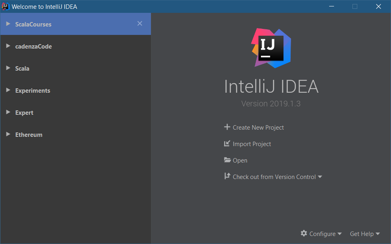Expand the ScalaCourses project group
Screen dimensions: 391x244
point(8,24)
